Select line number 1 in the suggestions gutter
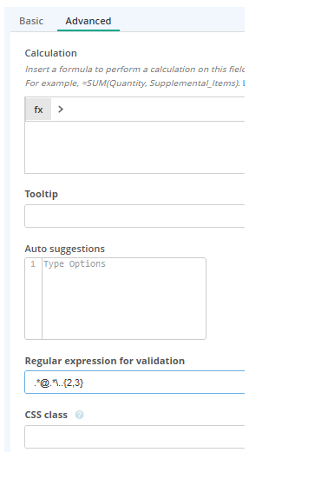This screenshot has height=479, width=321. click(x=33, y=264)
